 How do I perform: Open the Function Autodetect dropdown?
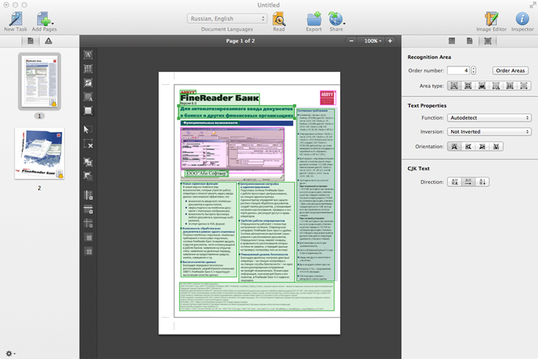pyautogui.click(x=490, y=118)
